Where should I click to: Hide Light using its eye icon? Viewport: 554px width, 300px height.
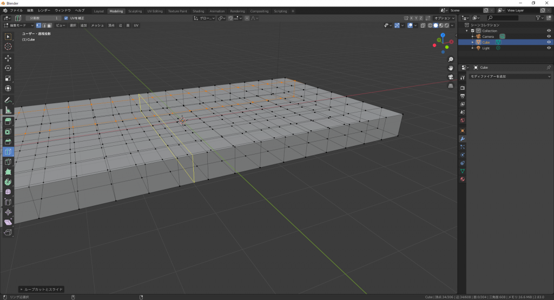[x=549, y=48]
